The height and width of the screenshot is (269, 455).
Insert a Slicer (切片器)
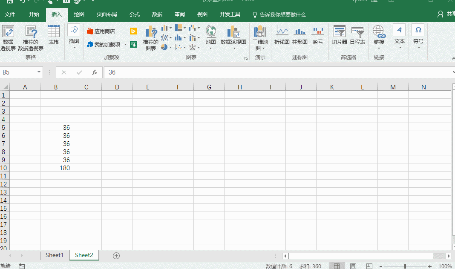point(340,35)
